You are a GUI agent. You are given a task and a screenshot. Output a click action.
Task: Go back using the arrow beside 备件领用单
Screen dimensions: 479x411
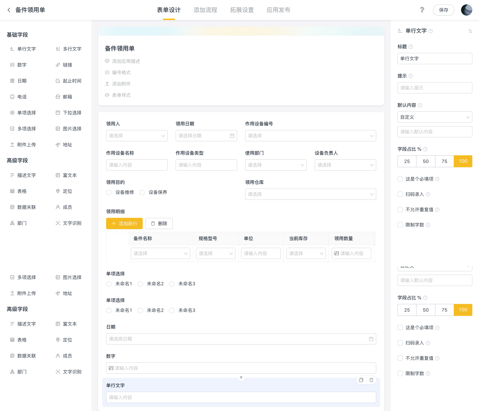pyautogui.click(x=9, y=10)
